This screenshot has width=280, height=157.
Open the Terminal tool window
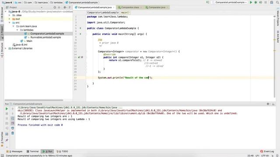click(x=33, y=151)
